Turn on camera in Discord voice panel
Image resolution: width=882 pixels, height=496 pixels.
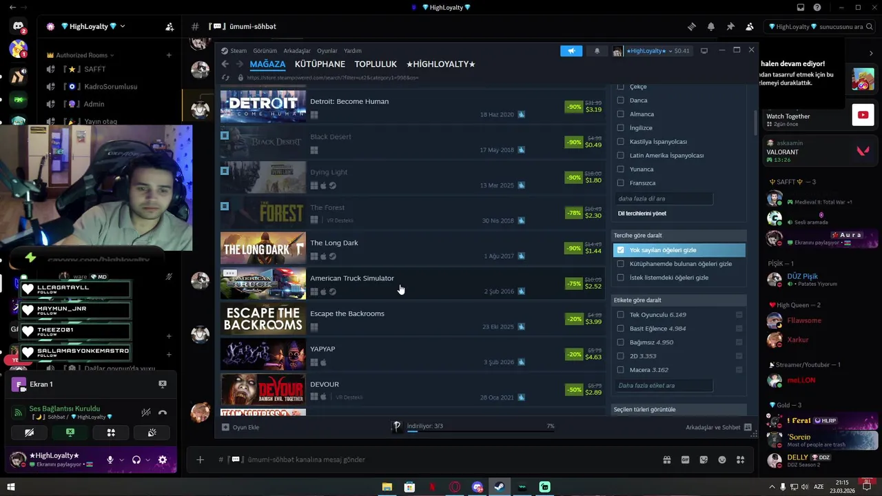pos(29,433)
